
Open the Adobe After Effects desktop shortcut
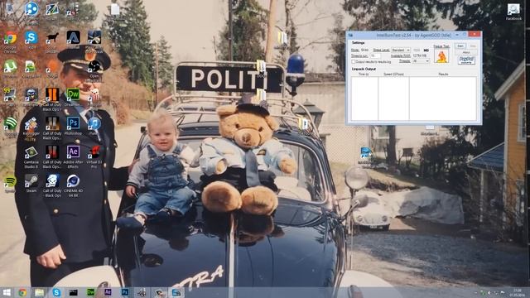(73, 157)
